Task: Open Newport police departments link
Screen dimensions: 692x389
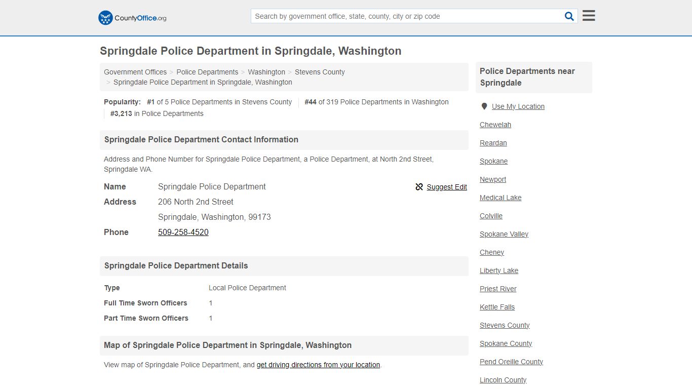Action: click(x=493, y=179)
